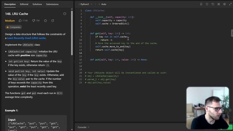Click the Medium difficulty label
The image size is (233, 131).
click(x=10, y=21)
